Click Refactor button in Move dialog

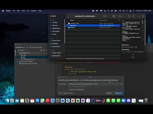tap(118, 93)
